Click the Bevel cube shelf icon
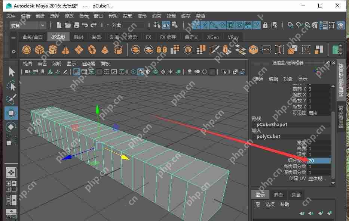 point(253,50)
